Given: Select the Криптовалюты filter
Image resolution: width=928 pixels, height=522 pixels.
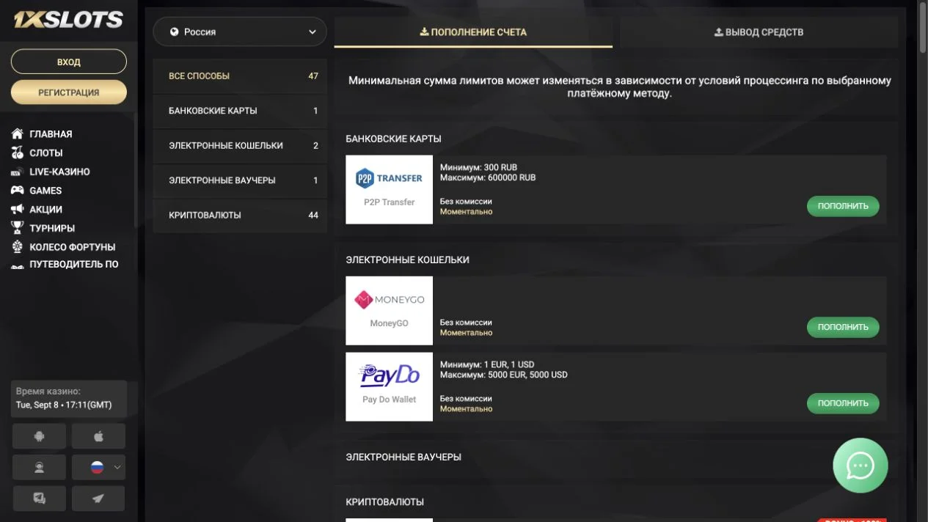Looking at the screenshot, I should click(240, 216).
